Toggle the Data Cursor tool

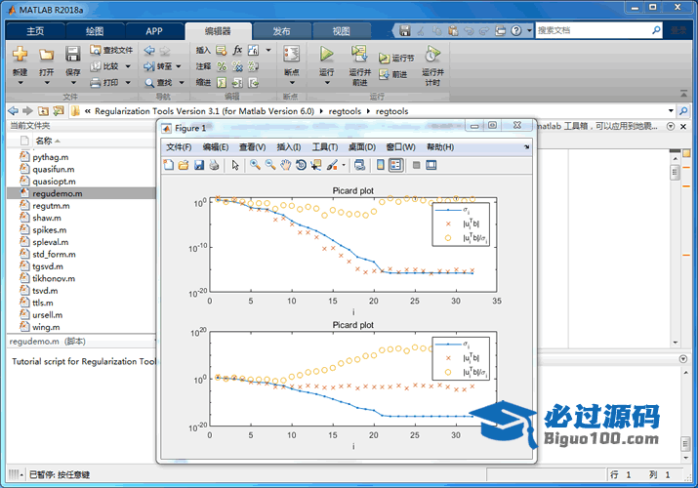pyautogui.click(x=316, y=165)
